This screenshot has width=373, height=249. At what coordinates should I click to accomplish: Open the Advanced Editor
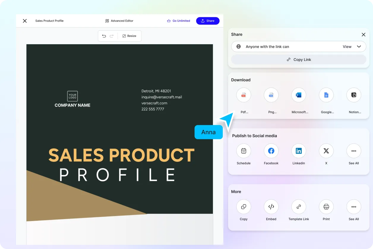(119, 21)
